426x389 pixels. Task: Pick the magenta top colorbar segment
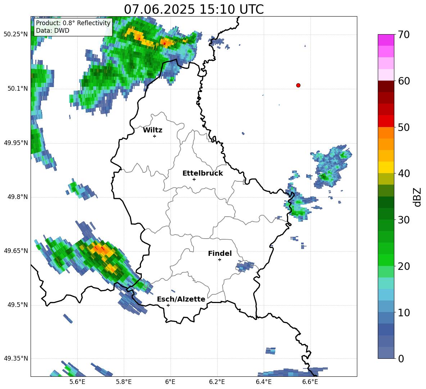[x=386, y=40]
